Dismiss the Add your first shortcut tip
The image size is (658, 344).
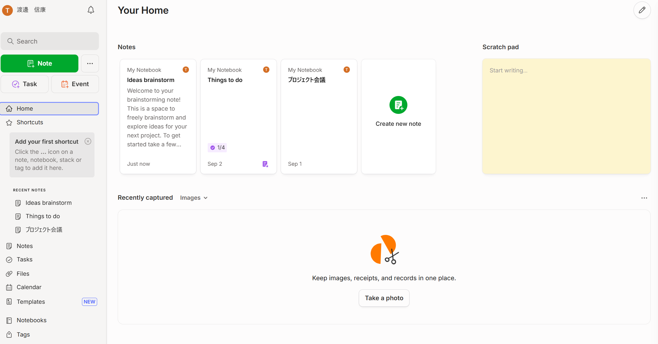point(88,141)
